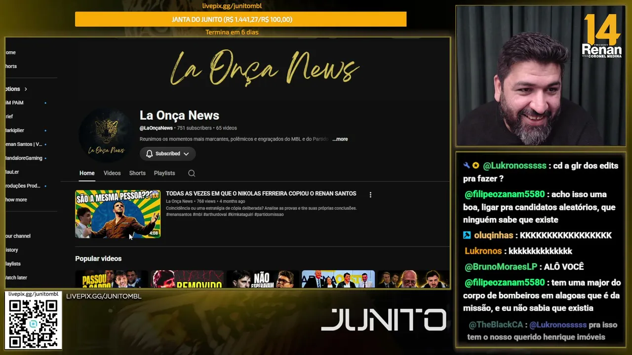Play the 'SÃO A MESMA PESSOA??' video thumbnail
Viewport: 632px width, 355px height.
[118, 214]
